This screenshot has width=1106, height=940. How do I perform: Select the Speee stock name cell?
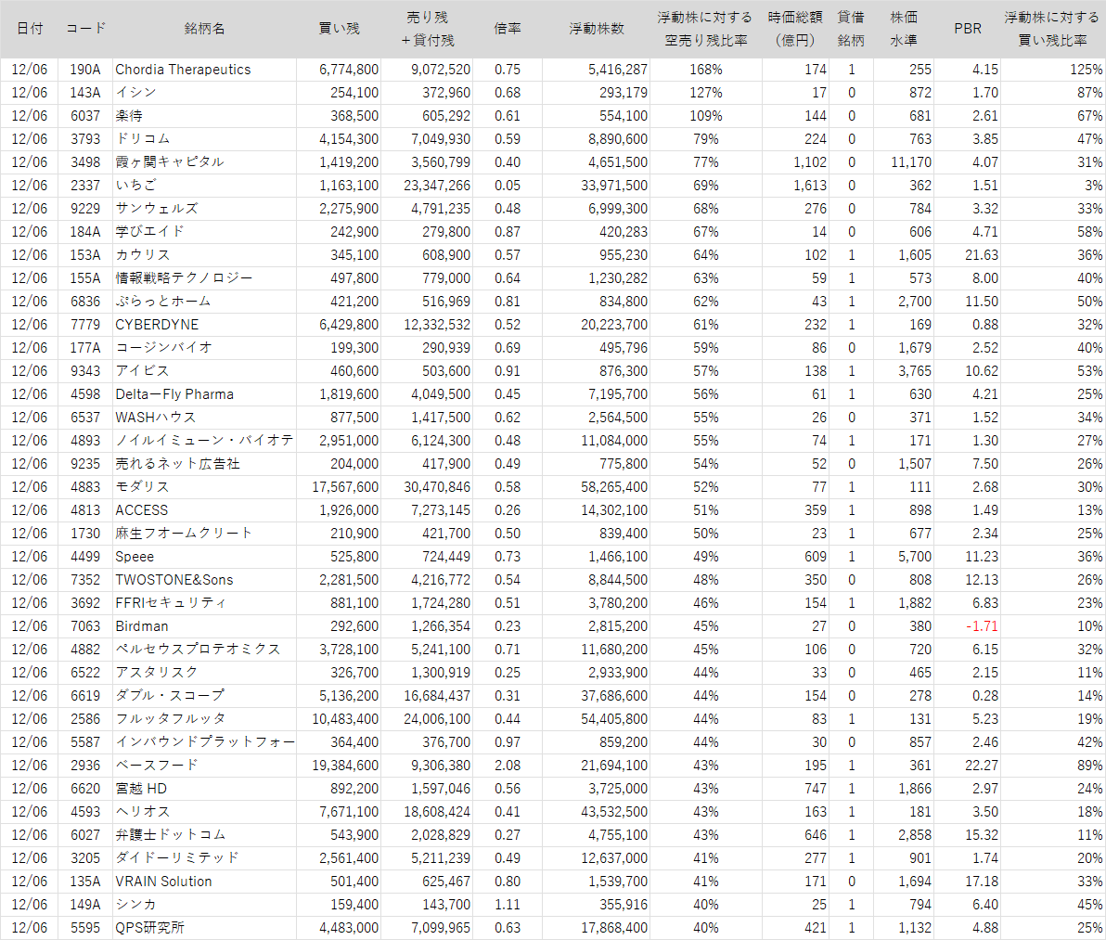click(135, 557)
